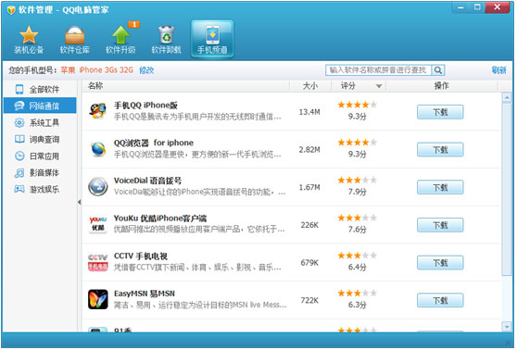Click the 网络通信 chat bubble sidebar icon
This screenshot has width=517, height=350.
click(19, 106)
